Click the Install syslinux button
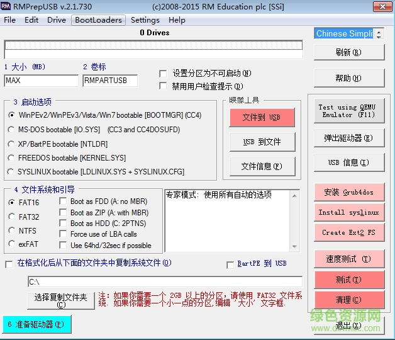Image resolution: width=395 pixels, height=340 pixels. click(349, 212)
